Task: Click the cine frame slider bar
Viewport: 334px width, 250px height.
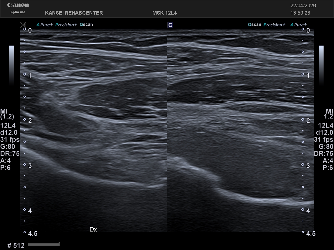Action: coord(44,245)
